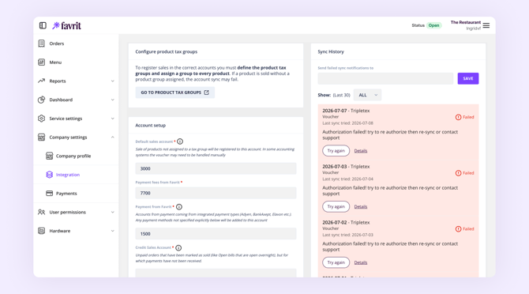529x294 pixels.
Task: Click the favrit logo
Action: (x=67, y=25)
